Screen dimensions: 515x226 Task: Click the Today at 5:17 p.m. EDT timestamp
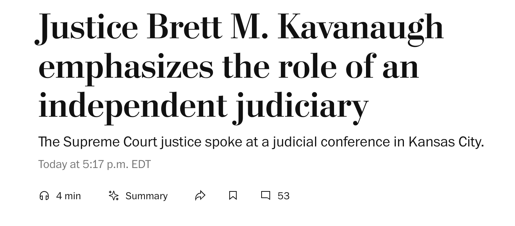coord(94,164)
